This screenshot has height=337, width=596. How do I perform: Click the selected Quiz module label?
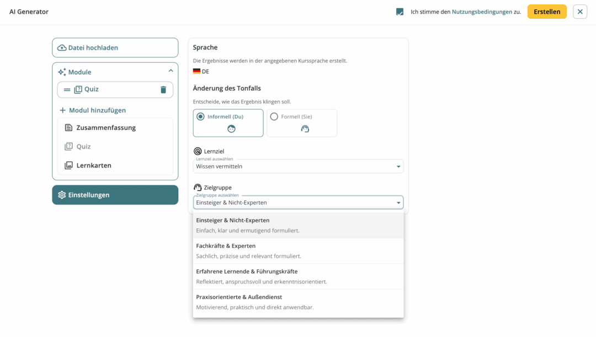pos(92,89)
